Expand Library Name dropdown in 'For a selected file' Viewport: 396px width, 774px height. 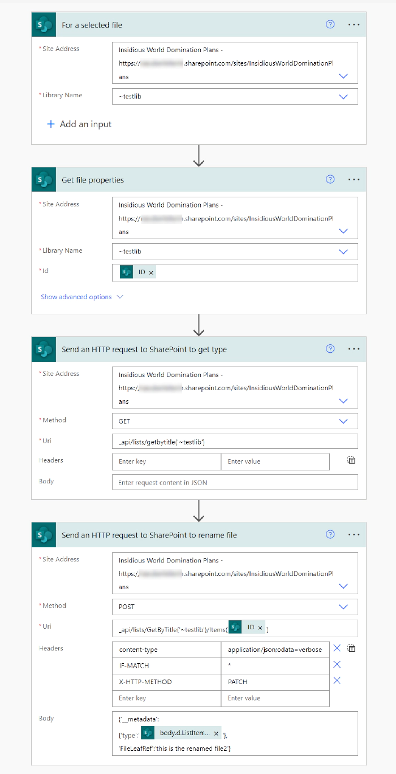tap(343, 96)
